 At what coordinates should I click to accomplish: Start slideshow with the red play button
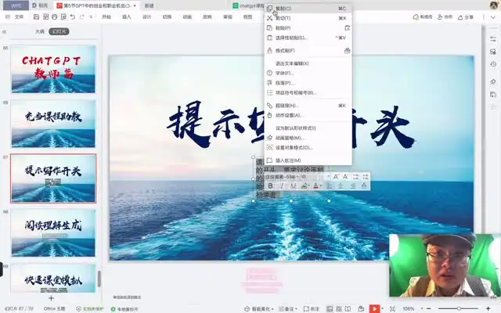pyautogui.click(x=375, y=308)
